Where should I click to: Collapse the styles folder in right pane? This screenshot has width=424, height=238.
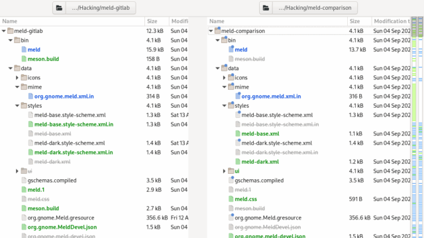[224, 106]
